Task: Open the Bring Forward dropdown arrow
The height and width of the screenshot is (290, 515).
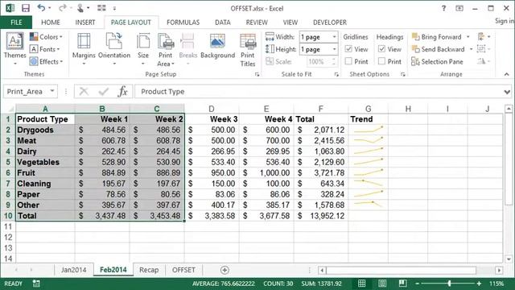Action: point(468,37)
